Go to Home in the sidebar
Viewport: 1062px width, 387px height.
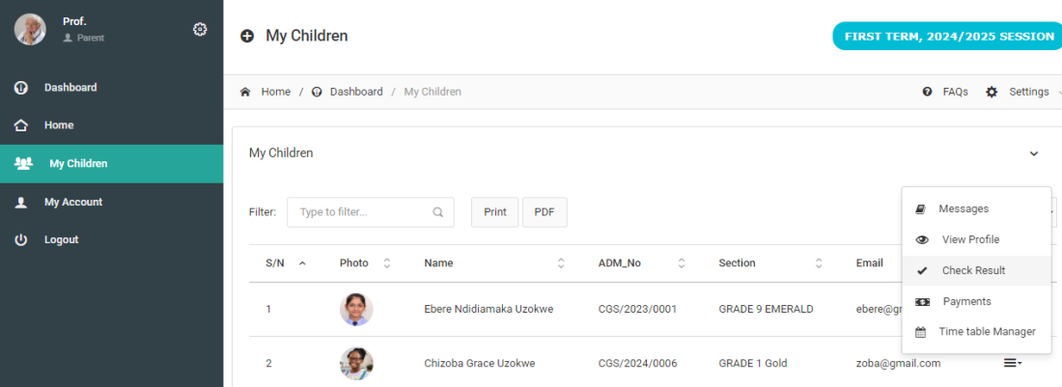coord(111,125)
